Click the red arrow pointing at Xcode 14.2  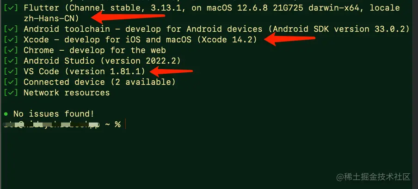[x=290, y=39]
